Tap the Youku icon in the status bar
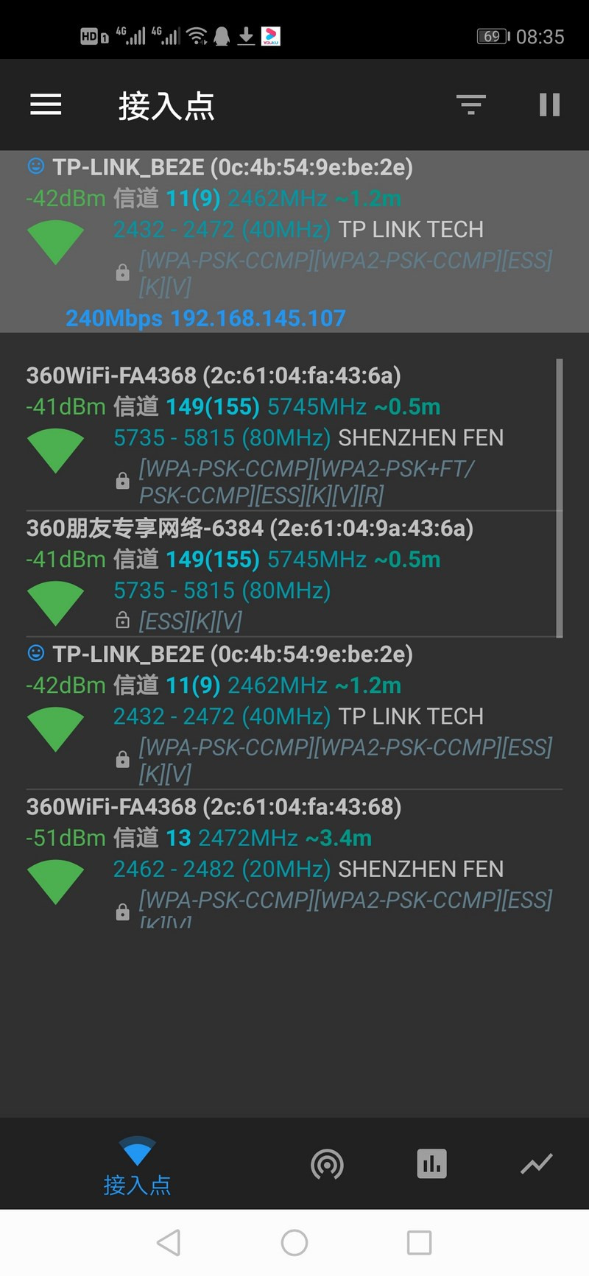The height and width of the screenshot is (1276, 589). coord(272,34)
